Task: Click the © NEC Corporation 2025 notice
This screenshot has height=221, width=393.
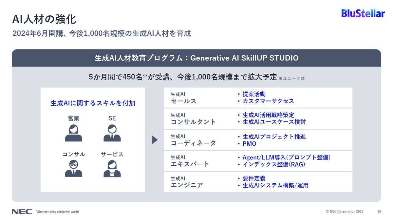Action: 345,212
